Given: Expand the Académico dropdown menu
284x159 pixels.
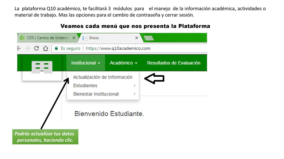Looking at the screenshot, I should [x=123, y=63].
